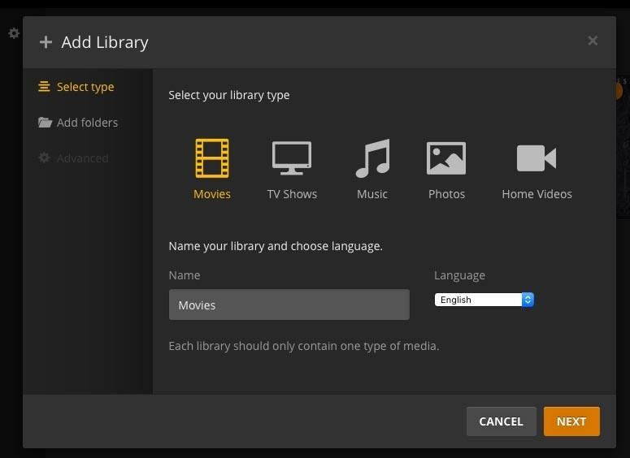Open the Language dropdown showing English

click(x=478, y=300)
